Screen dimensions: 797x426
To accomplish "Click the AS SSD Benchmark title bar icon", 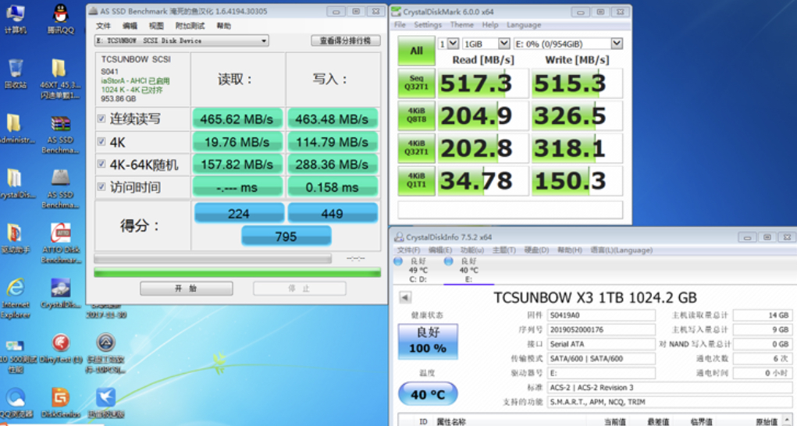I will 93,11.
